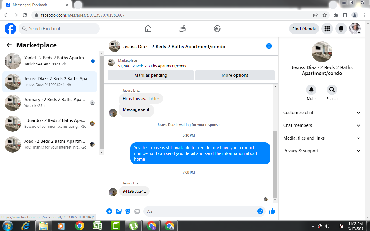Reload the page with browser refresh icon
The image size is (370, 231).
coord(25,15)
